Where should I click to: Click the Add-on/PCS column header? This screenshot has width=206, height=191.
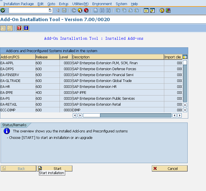(x=18, y=57)
